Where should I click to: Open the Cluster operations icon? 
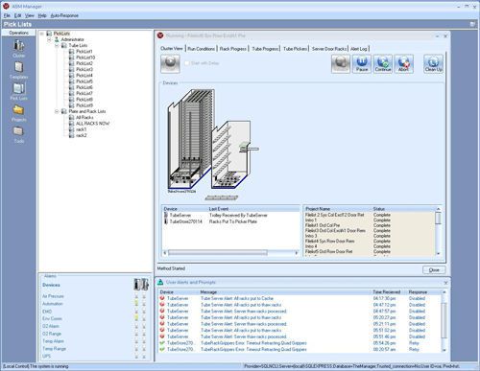coord(18,46)
